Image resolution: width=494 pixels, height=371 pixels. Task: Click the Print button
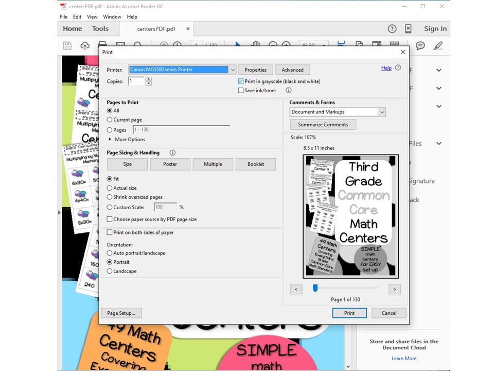[349, 313]
